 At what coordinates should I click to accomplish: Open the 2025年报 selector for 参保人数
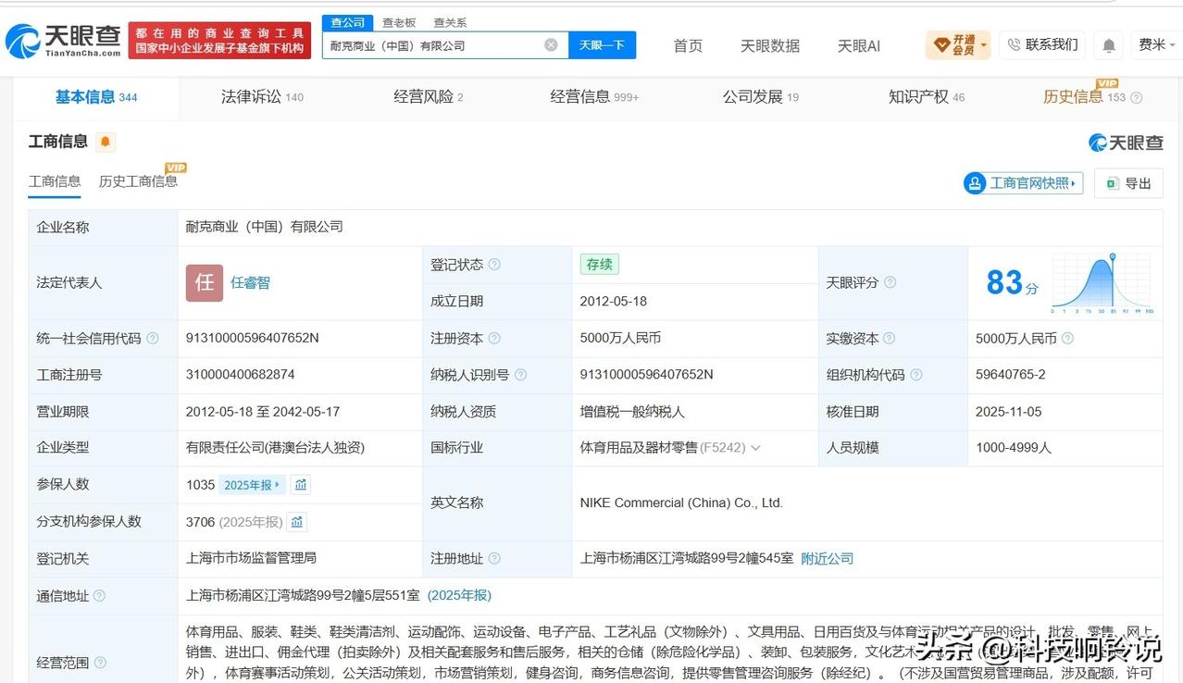[x=253, y=484]
